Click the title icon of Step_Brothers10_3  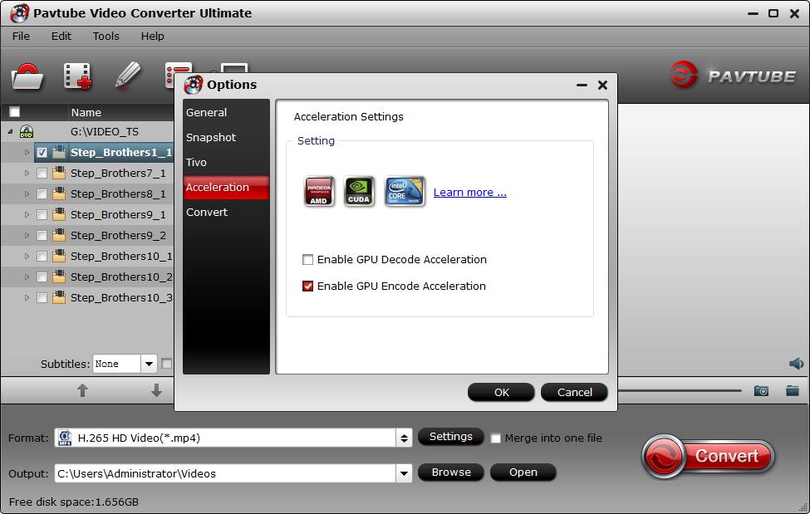click(x=59, y=297)
